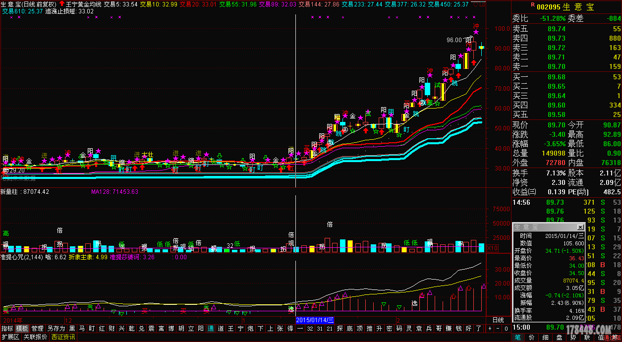The width and height of the screenshot is (622, 342).
Task: Choose the highlighted 通 template
Action: [x=211, y=328]
